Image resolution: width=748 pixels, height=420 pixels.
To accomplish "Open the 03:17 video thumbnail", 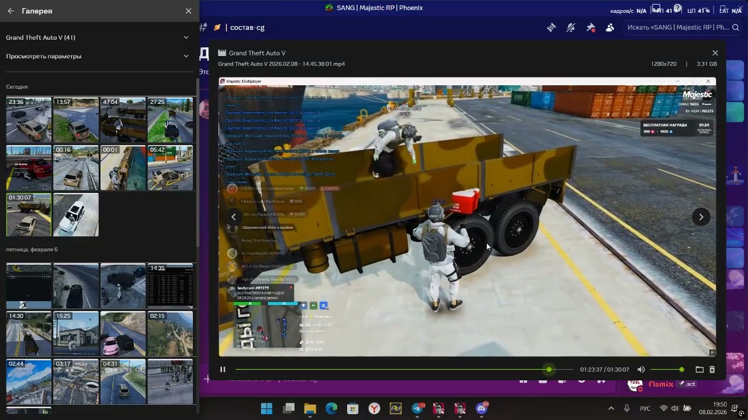I will click(x=76, y=381).
